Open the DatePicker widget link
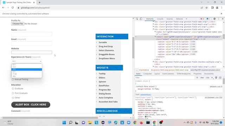 (x=104, y=85)
